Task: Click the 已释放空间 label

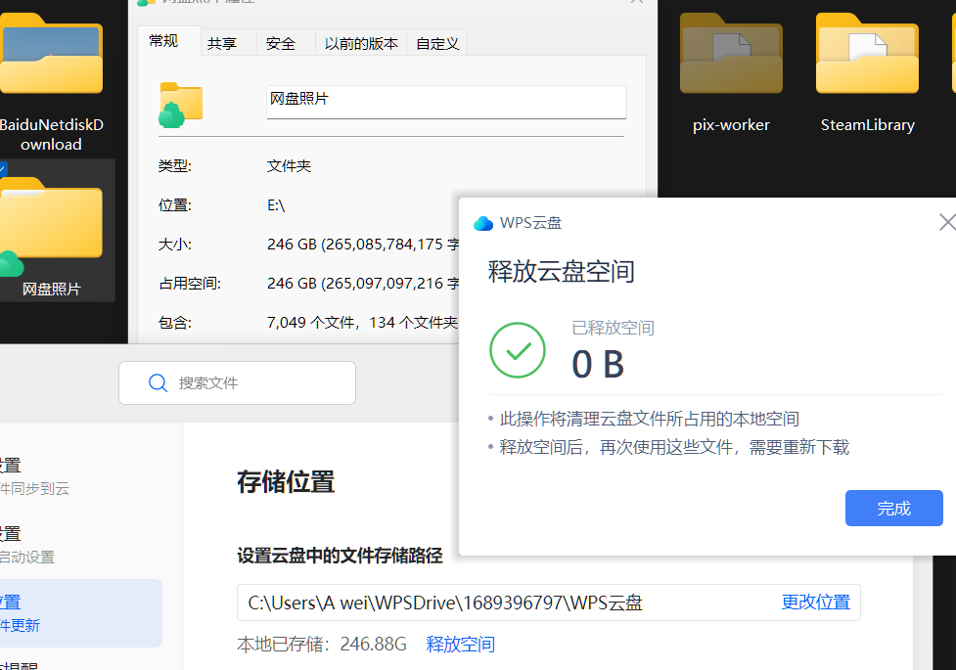Action: 613,328
